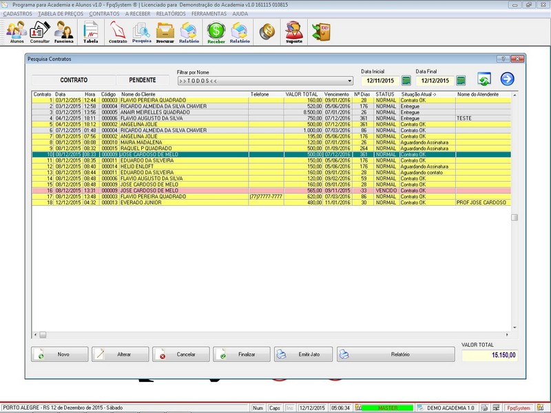
Task: Open the calendar picker for Data Inicial
Action: pyautogui.click(x=406, y=81)
